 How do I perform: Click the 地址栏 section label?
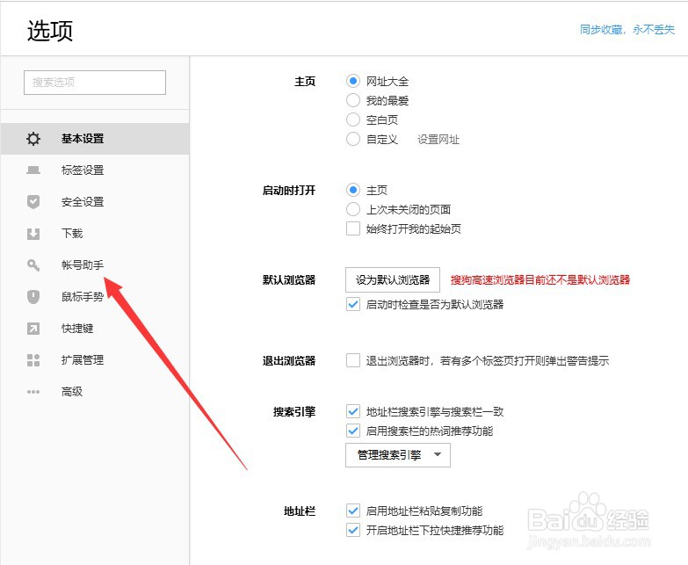tap(300, 511)
